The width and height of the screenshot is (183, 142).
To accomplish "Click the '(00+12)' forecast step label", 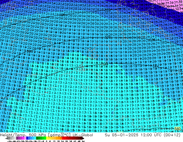I will tap(172, 135).
